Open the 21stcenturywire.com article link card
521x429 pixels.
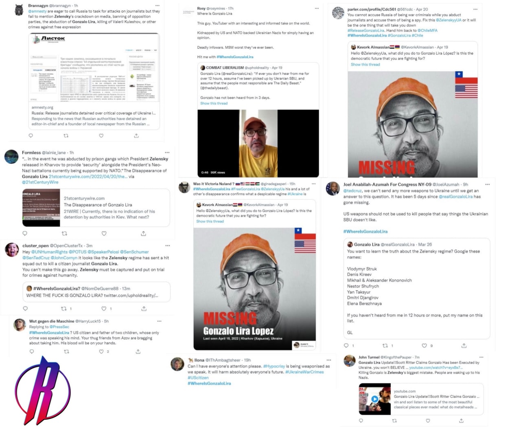click(x=96, y=208)
